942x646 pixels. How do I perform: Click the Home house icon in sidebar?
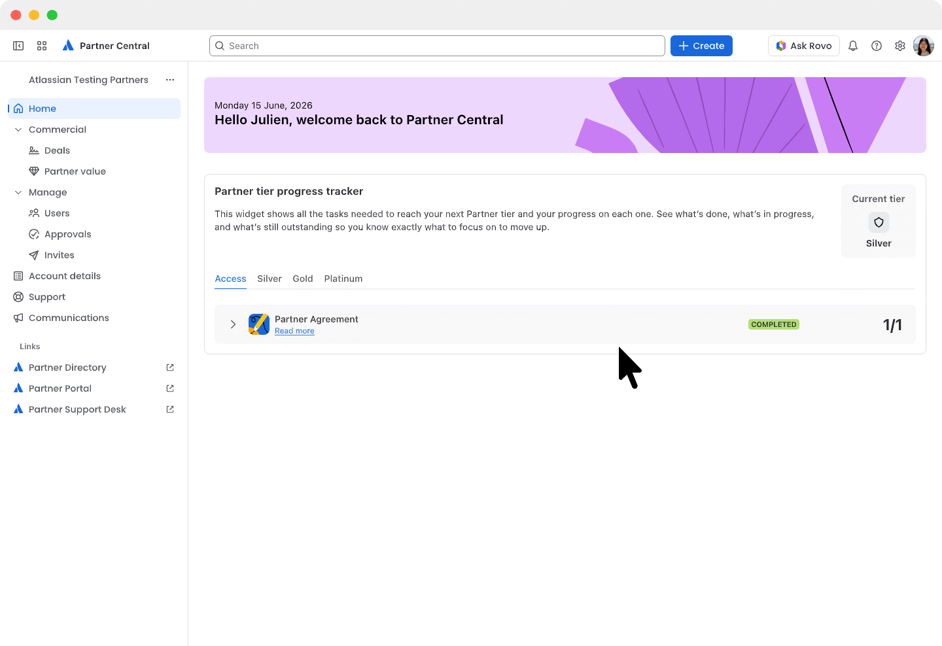pyautogui.click(x=18, y=109)
